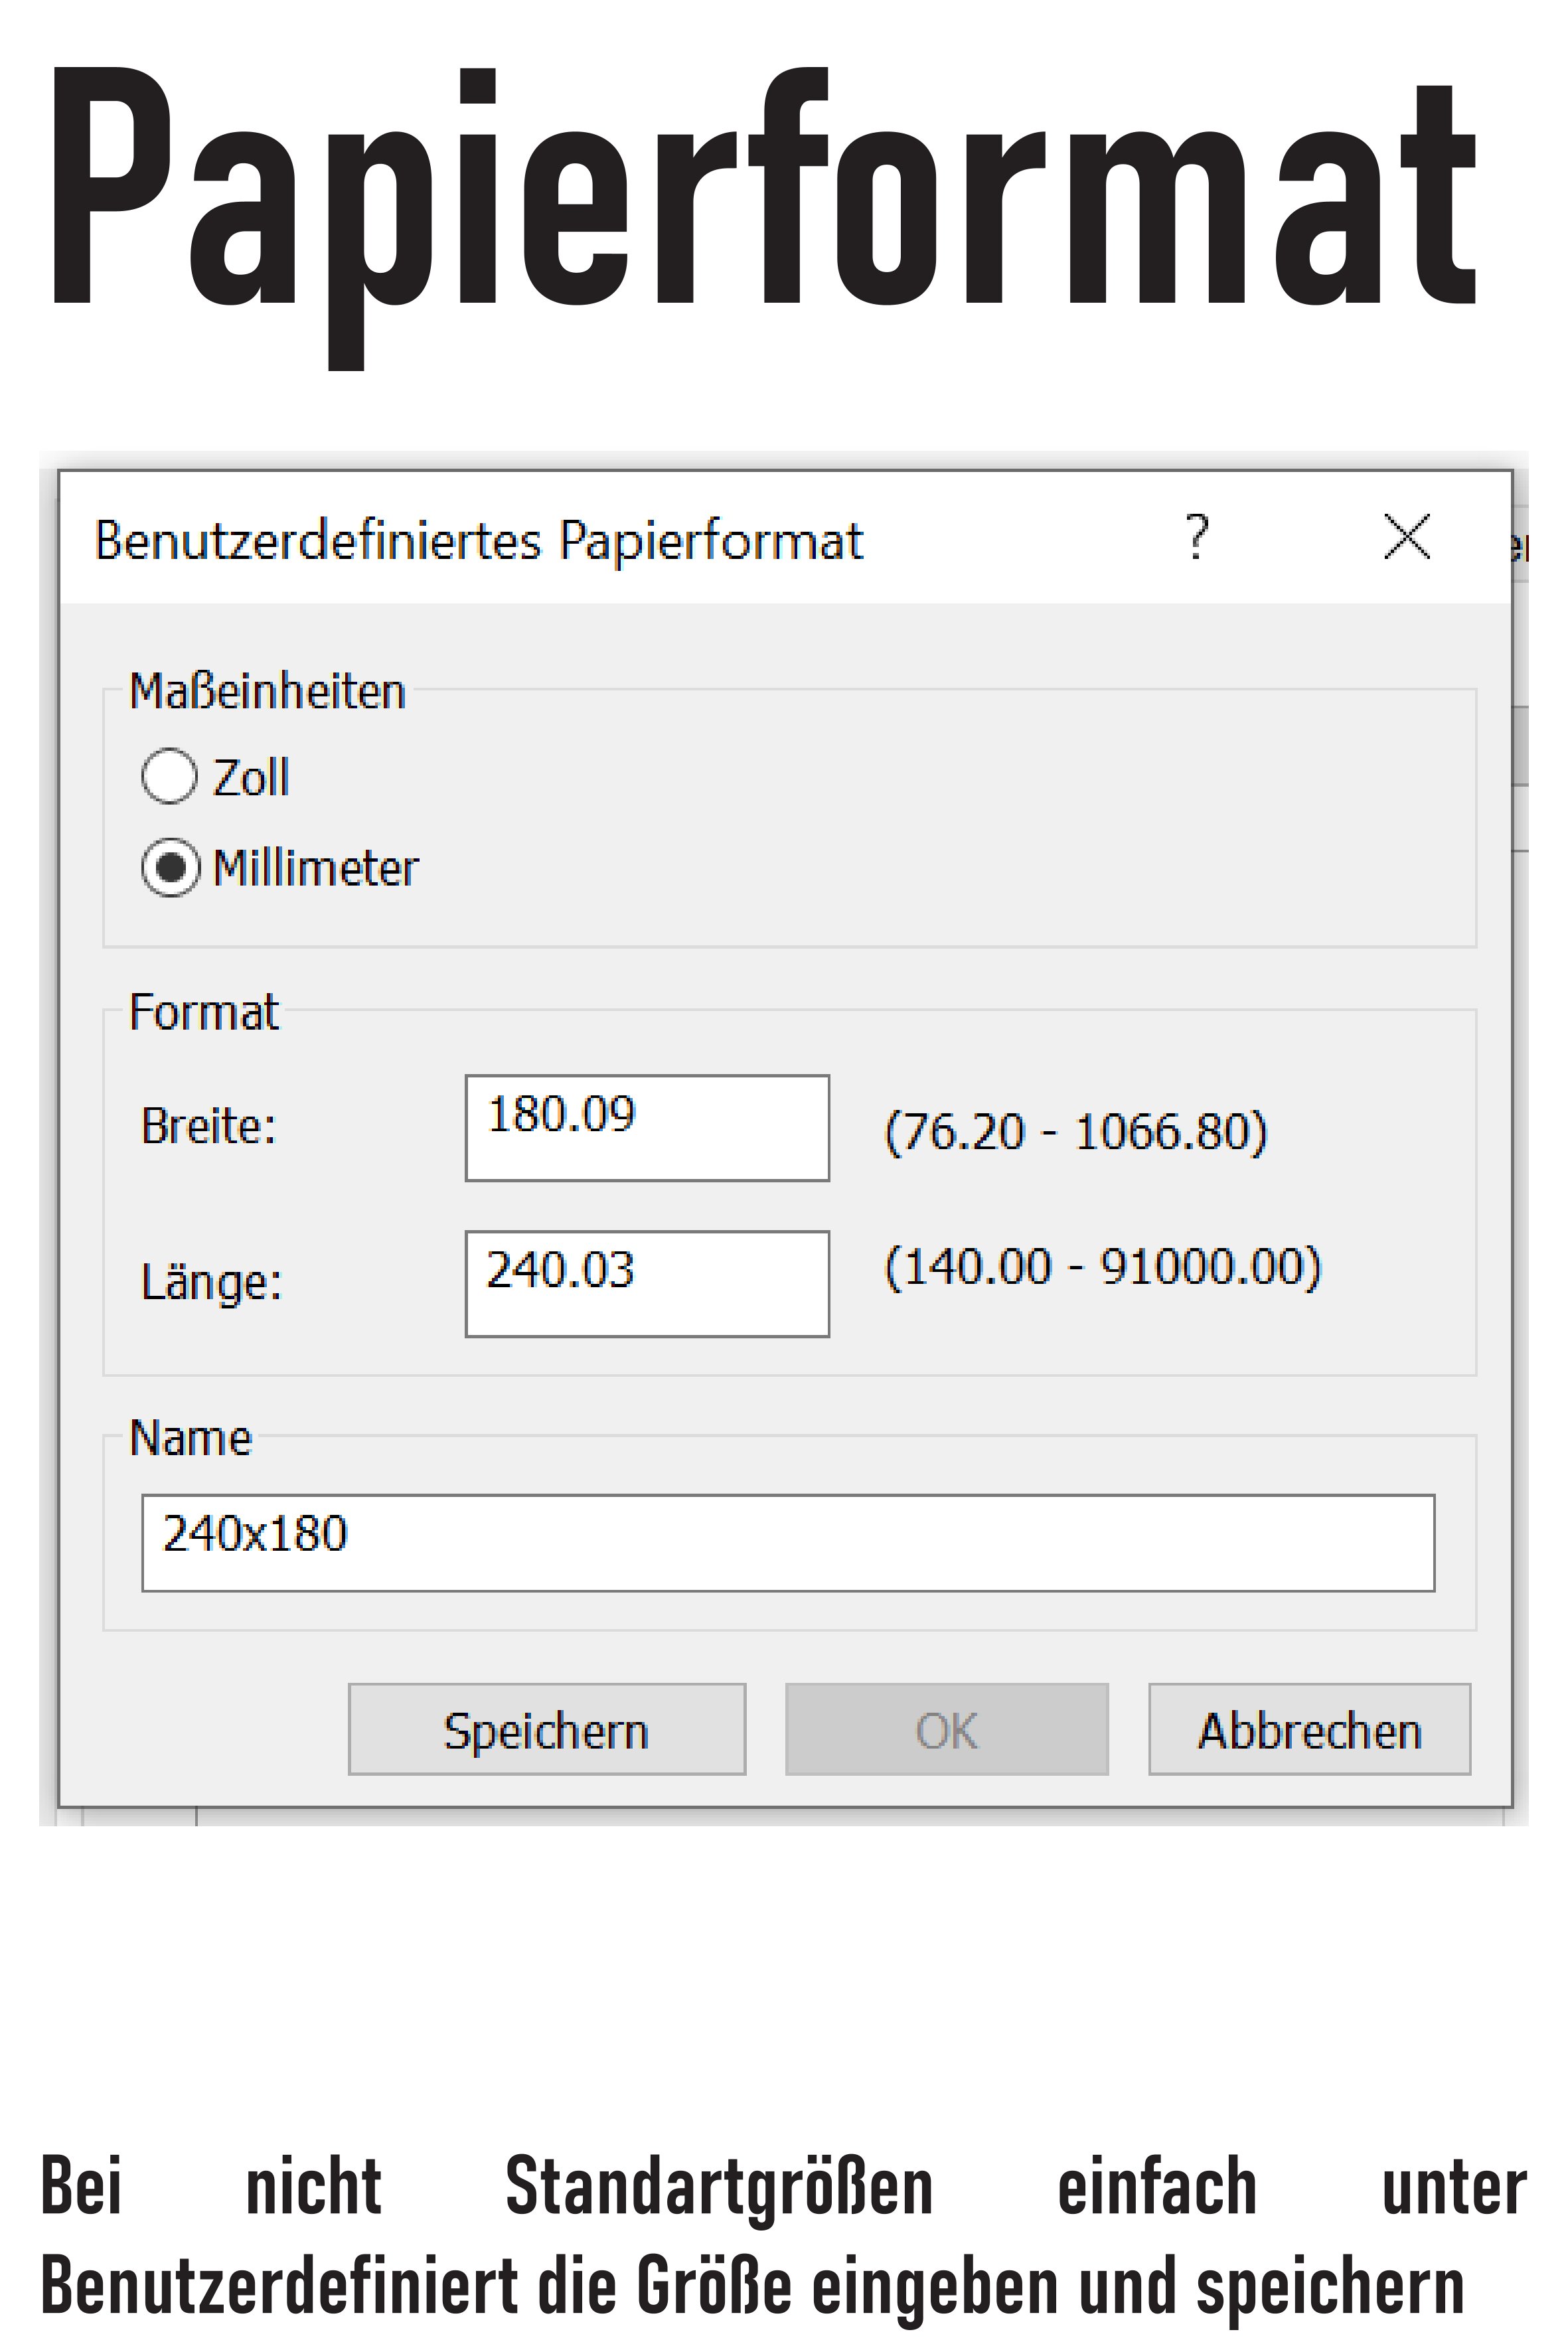The width and height of the screenshot is (1568, 2352).
Task: Click the Millimeter option label text
Action: [x=315, y=868]
